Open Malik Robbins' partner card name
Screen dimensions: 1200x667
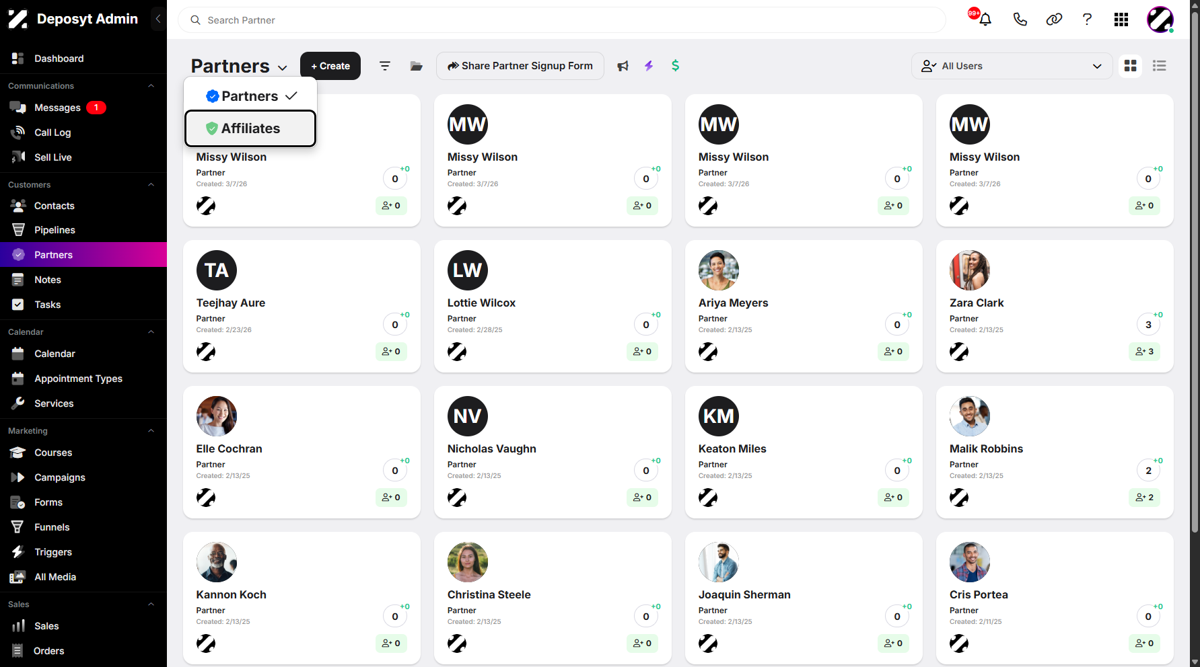[x=986, y=448]
